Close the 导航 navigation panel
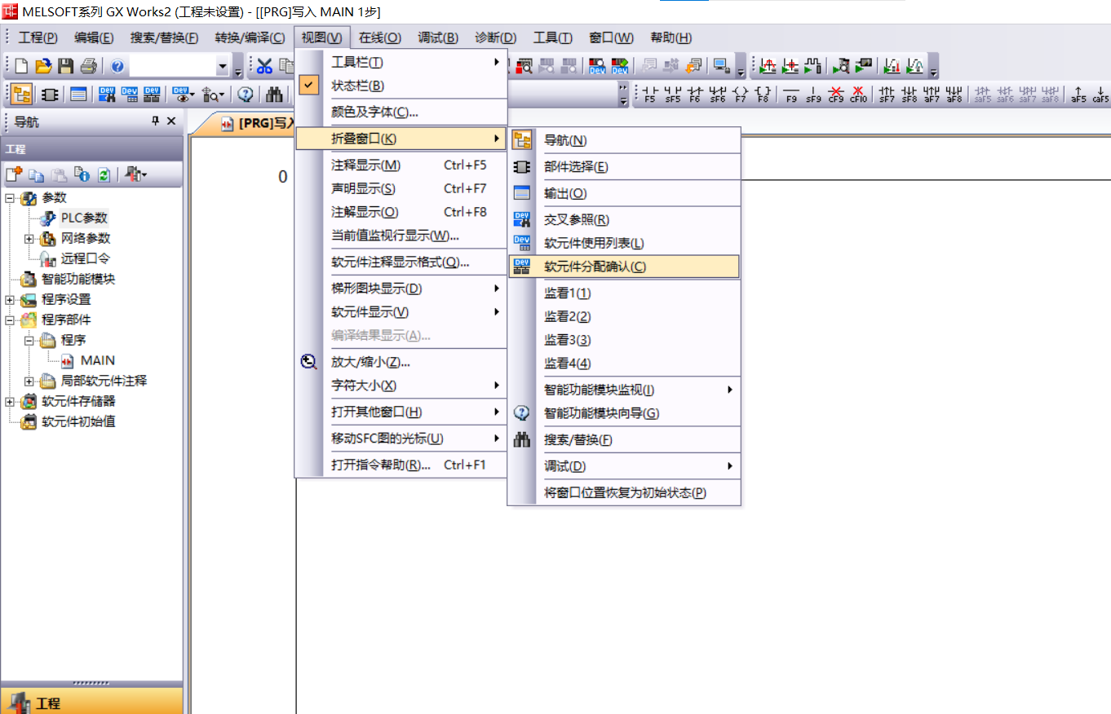The height and width of the screenshot is (714, 1111). (x=171, y=121)
